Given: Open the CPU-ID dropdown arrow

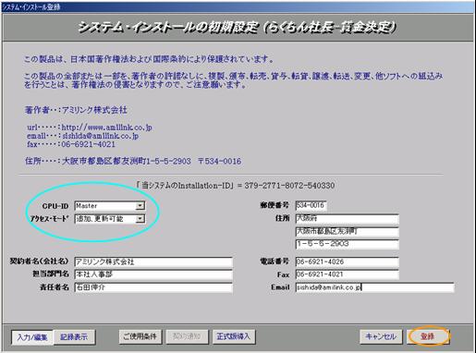Looking at the screenshot, I should pos(140,206).
